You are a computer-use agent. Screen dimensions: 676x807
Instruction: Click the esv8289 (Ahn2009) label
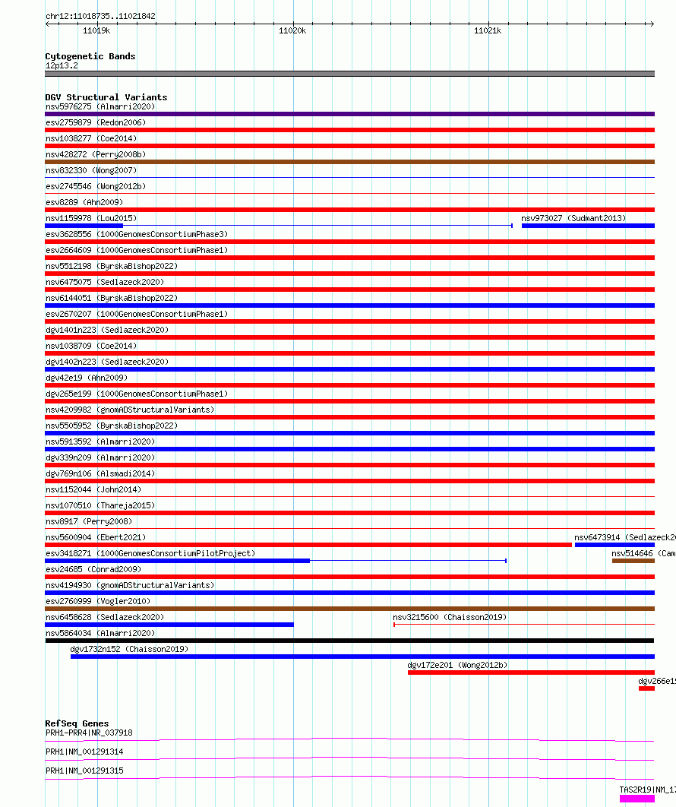[x=84, y=202]
